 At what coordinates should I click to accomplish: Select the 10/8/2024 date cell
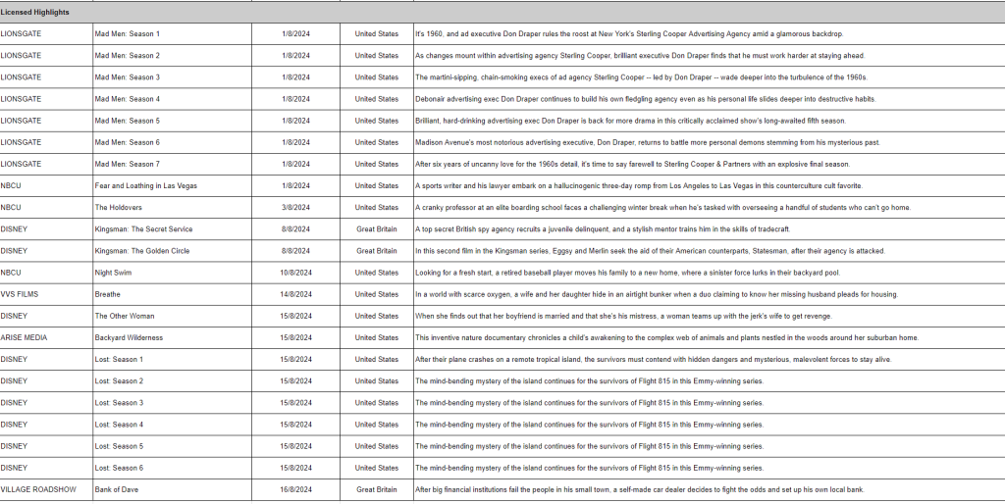(x=295, y=273)
